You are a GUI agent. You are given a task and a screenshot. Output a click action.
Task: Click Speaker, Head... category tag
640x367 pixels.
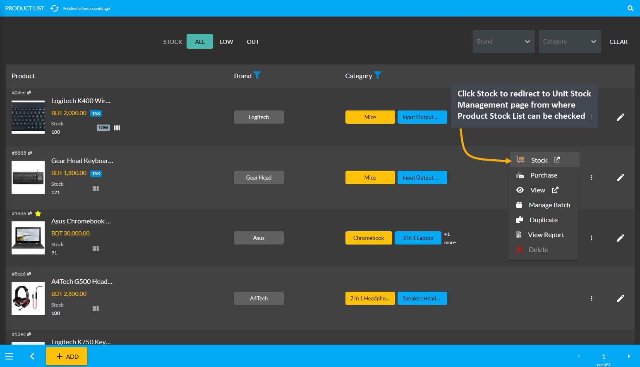[422, 298]
